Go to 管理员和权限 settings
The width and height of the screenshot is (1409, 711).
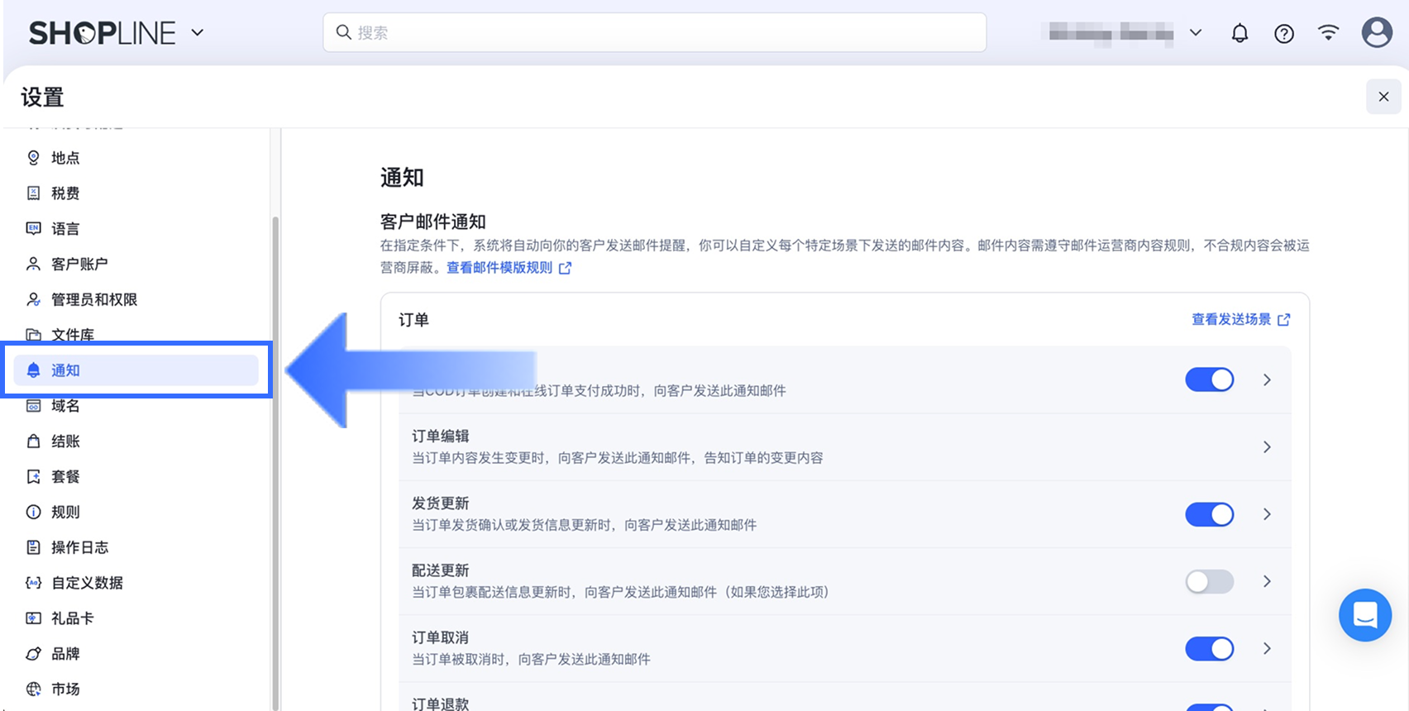click(94, 299)
